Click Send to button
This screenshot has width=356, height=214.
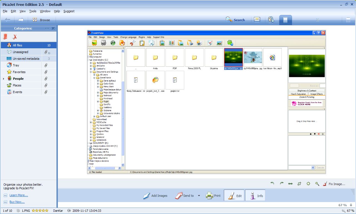184,196
